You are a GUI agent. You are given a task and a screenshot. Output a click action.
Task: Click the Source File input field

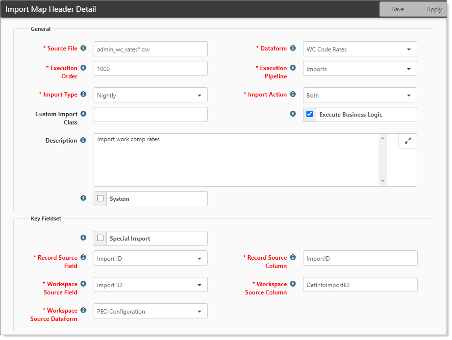151,49
